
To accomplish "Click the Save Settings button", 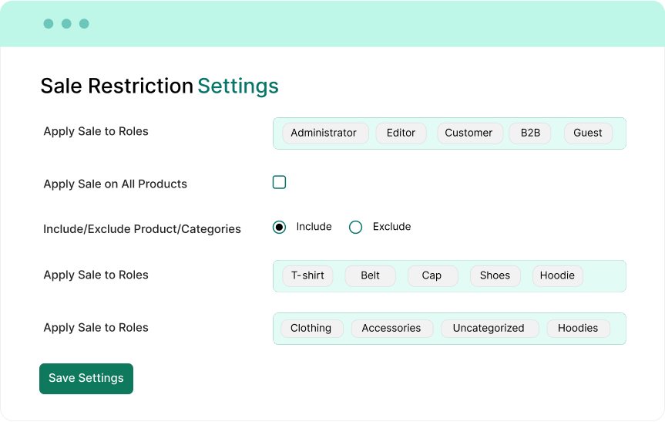I will (x=86, y=378).
